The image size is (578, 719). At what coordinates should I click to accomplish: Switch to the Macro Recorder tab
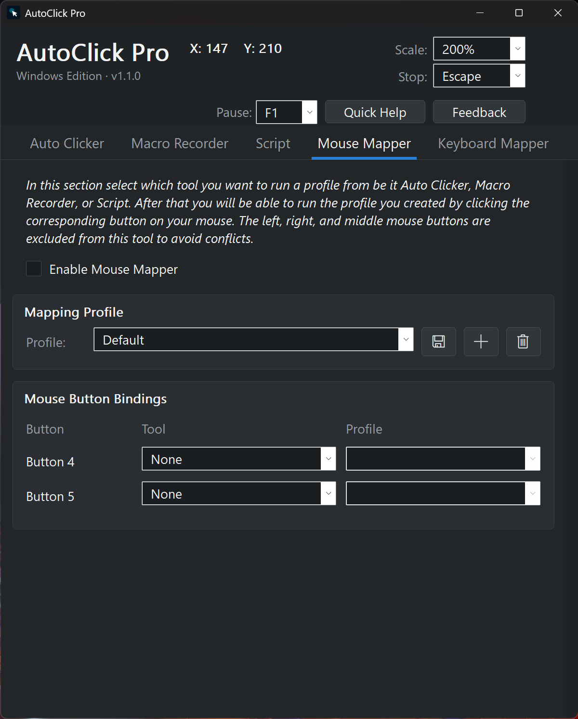[180, 143]
